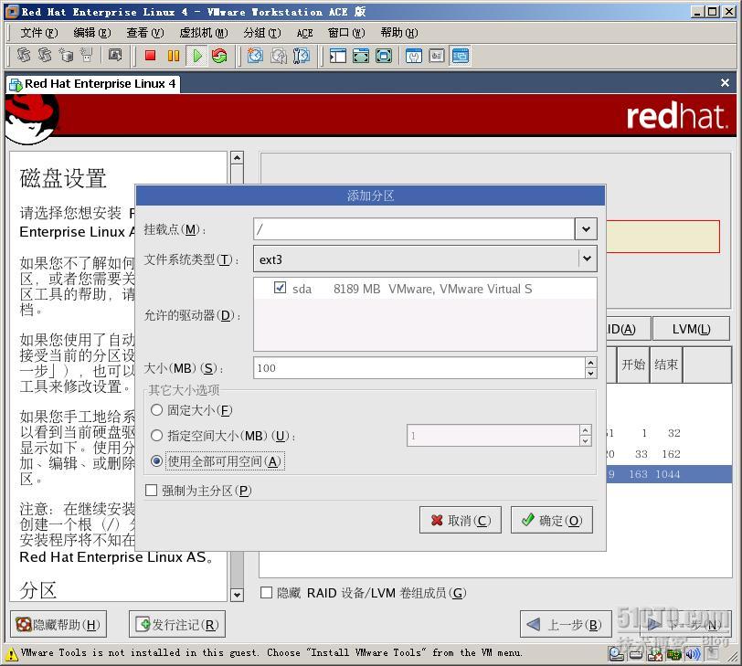Click the 发行注记(R) release notes button
The height and width of the screenshot is (666, 742).
click(177, 624)
